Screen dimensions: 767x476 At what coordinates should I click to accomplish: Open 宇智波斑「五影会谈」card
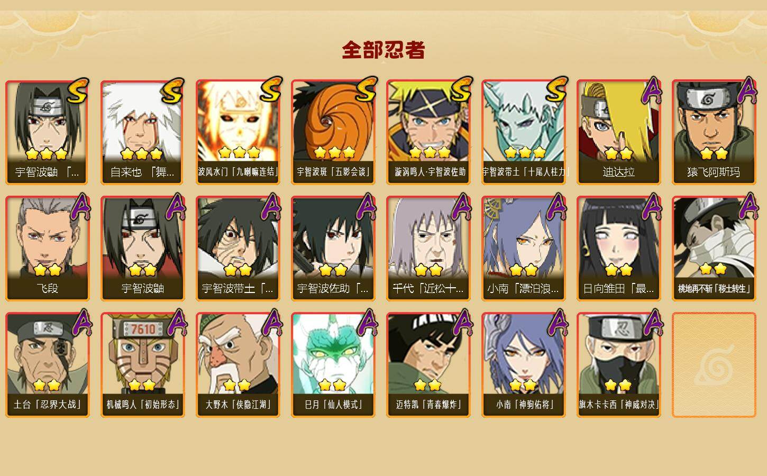[333, 132]
